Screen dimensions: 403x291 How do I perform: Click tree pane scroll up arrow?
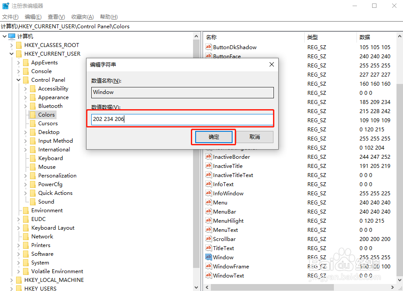197,36
